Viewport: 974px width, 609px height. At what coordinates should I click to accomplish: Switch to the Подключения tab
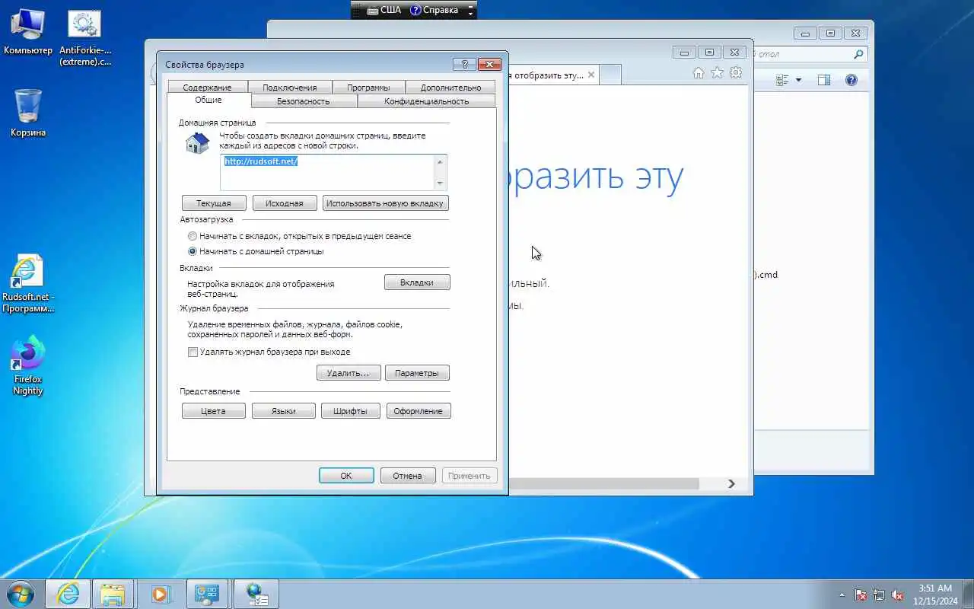tap(288, 88)
